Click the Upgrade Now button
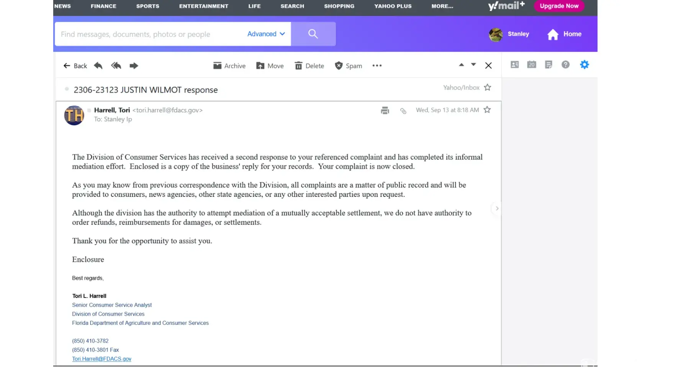Screen dimensions: 681x383 tap(559, 6)
